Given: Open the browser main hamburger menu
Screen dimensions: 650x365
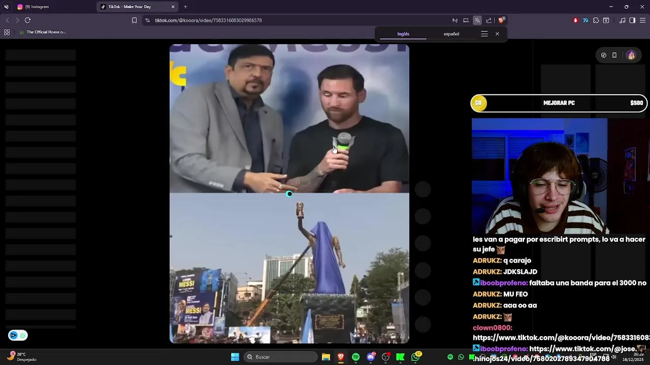Looking at the screenshot, I should click(642, 20).
